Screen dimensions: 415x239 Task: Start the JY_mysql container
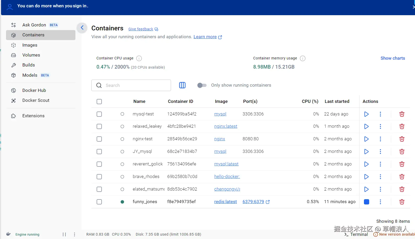tap(366, 152)
